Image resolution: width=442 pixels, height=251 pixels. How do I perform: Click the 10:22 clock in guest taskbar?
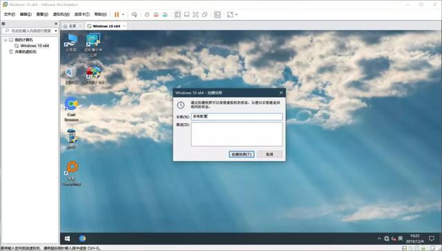click(414, 239)
